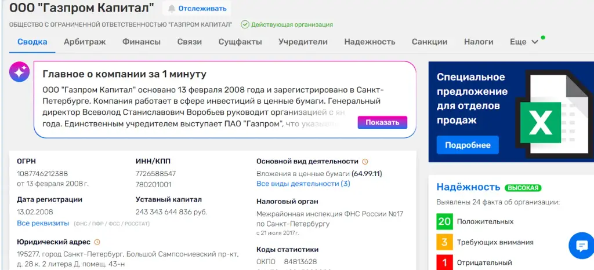This screenshot has height=270, width=594.
Task: Open the Все виды деятельности (3) link
Action: click(303, 184)
